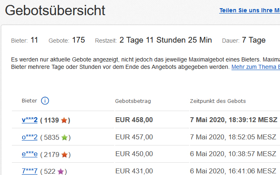Click the EUR 457,00 bid amount

pyautogui.click(x=134, y=137)
